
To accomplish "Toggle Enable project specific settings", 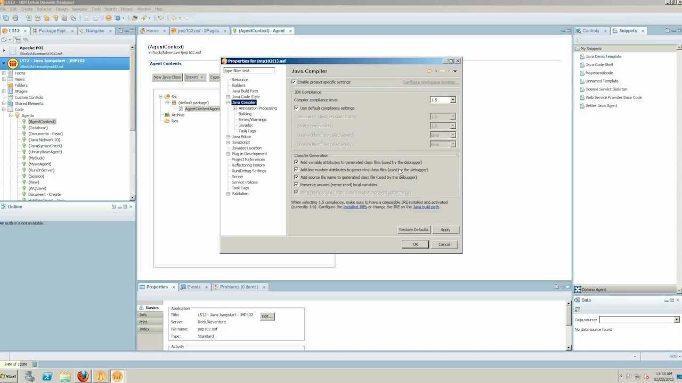I will (294, 82).
